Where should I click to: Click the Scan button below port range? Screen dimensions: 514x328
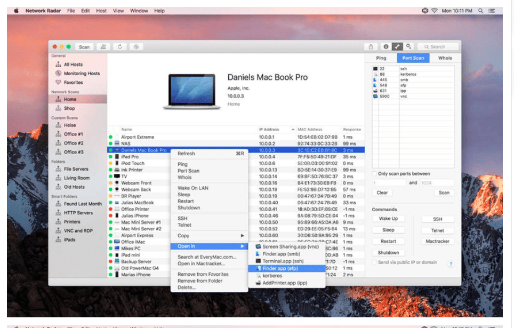444,193
